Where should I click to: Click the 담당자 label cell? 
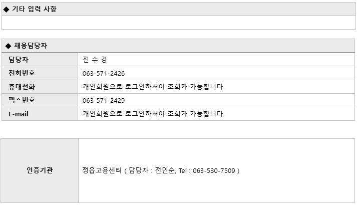[x=40, y=60]
